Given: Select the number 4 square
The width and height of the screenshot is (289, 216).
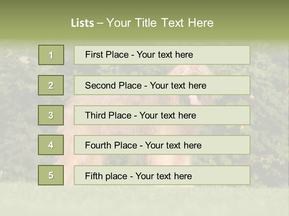Looking at the screenshot, I should [x=51, y=145].
